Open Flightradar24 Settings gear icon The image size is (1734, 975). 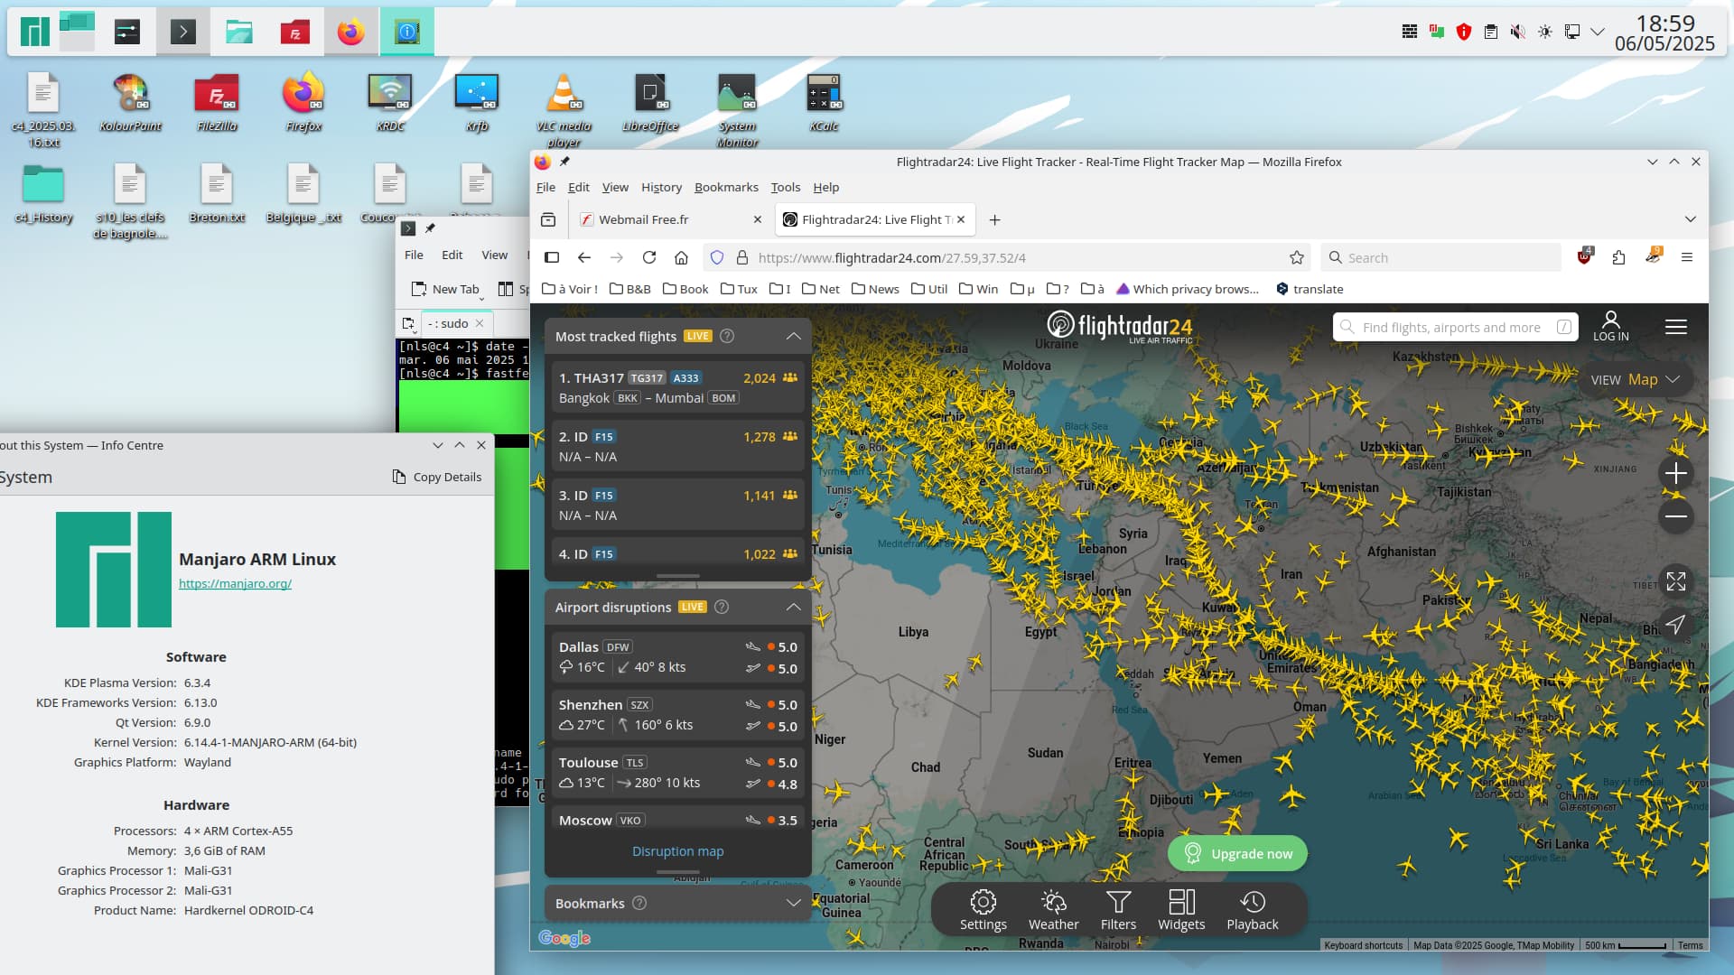983,902
